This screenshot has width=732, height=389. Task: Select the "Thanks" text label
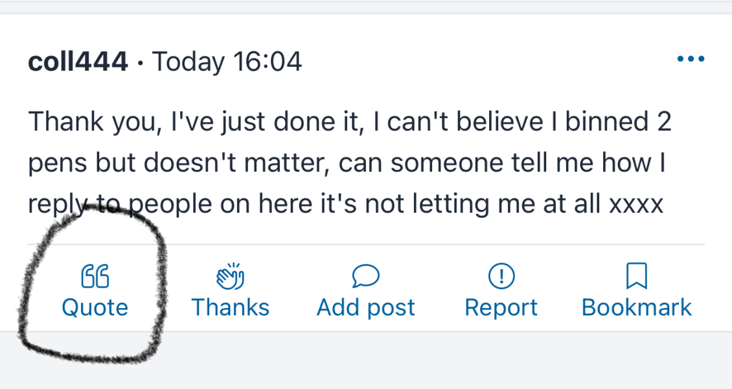[x=230, y=307]
